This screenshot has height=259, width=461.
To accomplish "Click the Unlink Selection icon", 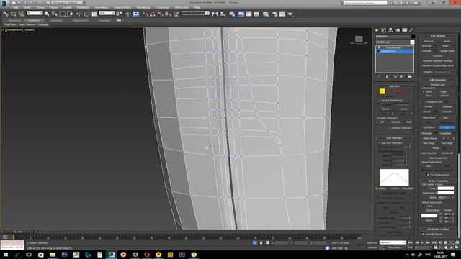I will pos(13,14).
